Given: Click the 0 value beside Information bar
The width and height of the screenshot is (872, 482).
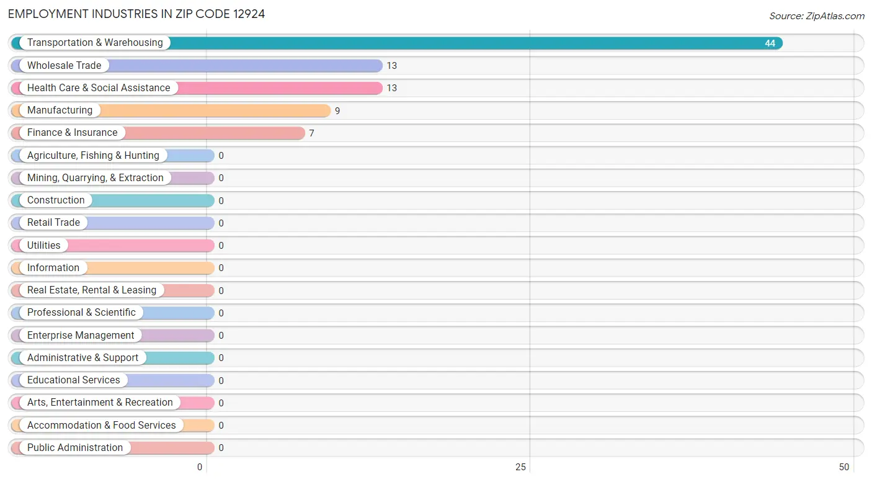Looking at the screenshot, I should point(221,268).
